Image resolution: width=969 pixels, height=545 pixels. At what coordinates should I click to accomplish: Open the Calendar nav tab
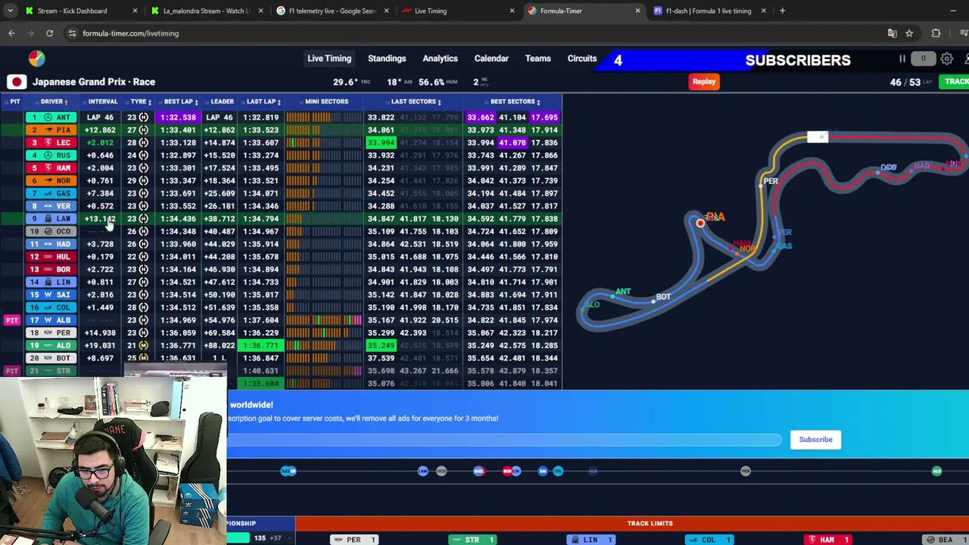[491, 58]
